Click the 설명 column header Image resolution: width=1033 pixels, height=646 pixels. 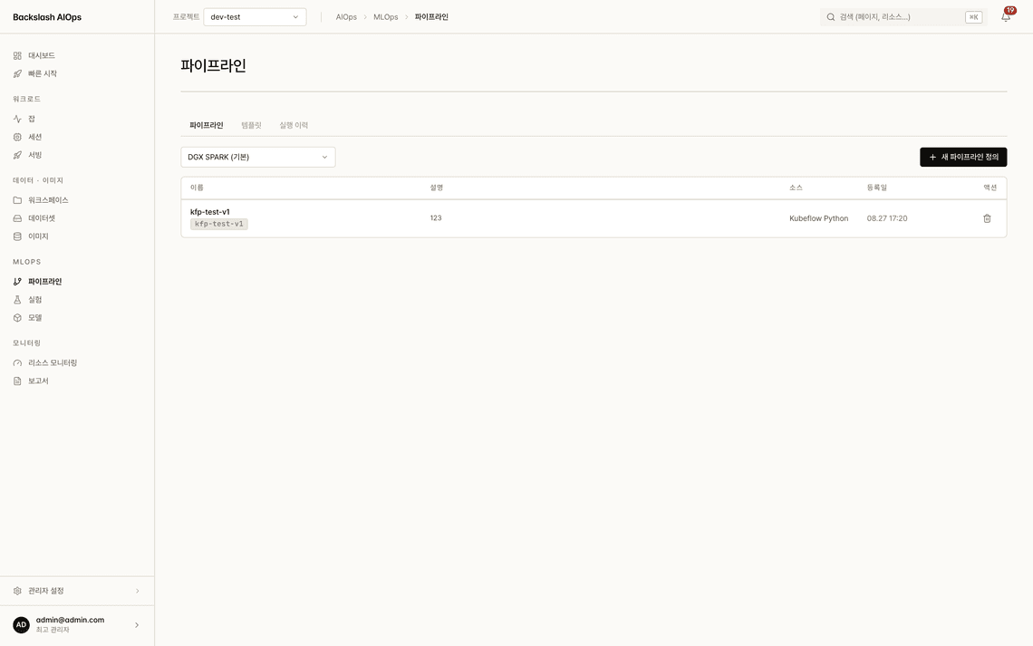coord(436,188)
